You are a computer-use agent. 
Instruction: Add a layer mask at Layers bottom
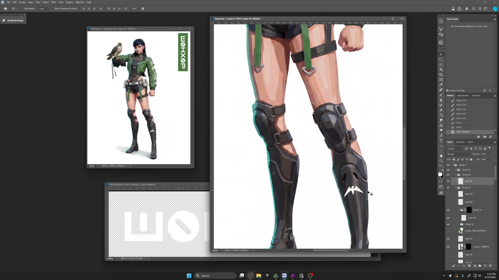point(469,266)
